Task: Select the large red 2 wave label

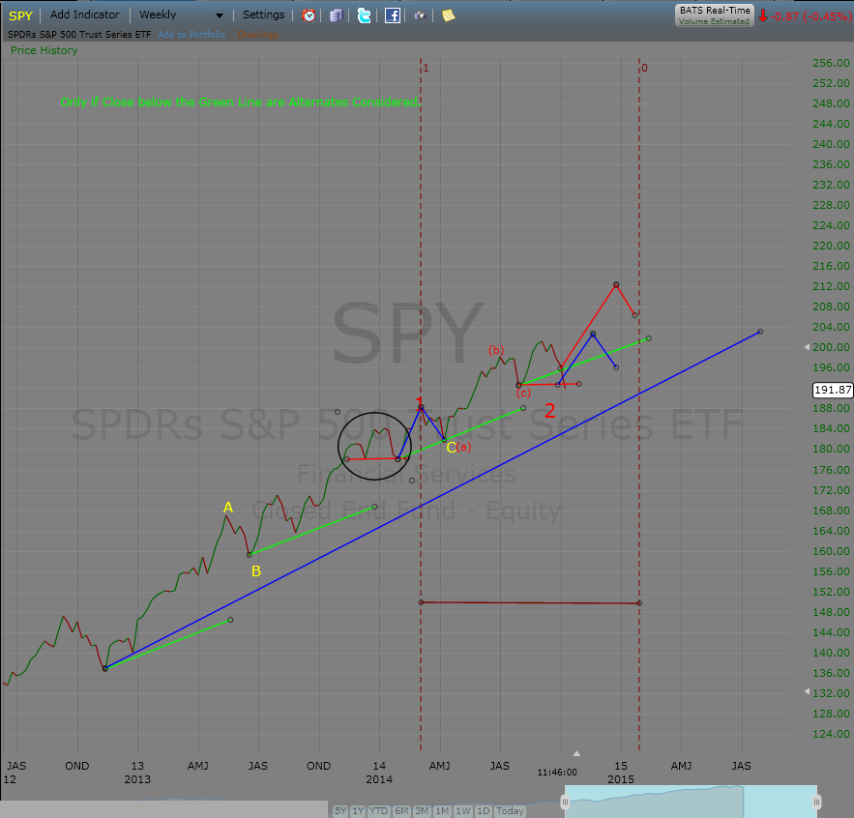Action: pos(550,411)
